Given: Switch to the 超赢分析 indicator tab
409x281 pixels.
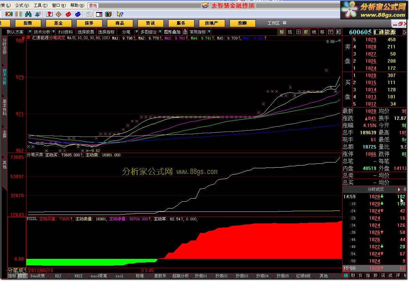Looking at the screenshot, I should [x=180, y=276].
